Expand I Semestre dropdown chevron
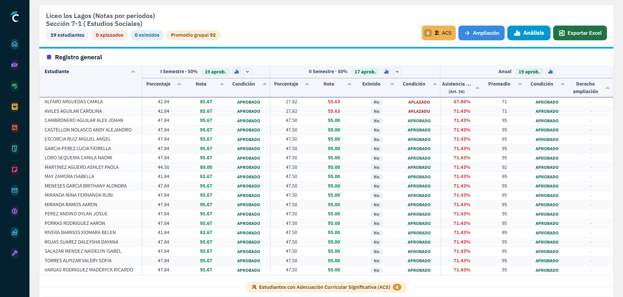The image size is (623, 297). [247, 72]
